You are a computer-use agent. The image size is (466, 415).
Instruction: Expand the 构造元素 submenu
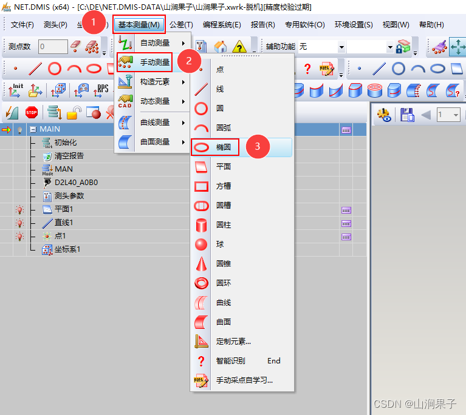(x=154, y=82)
